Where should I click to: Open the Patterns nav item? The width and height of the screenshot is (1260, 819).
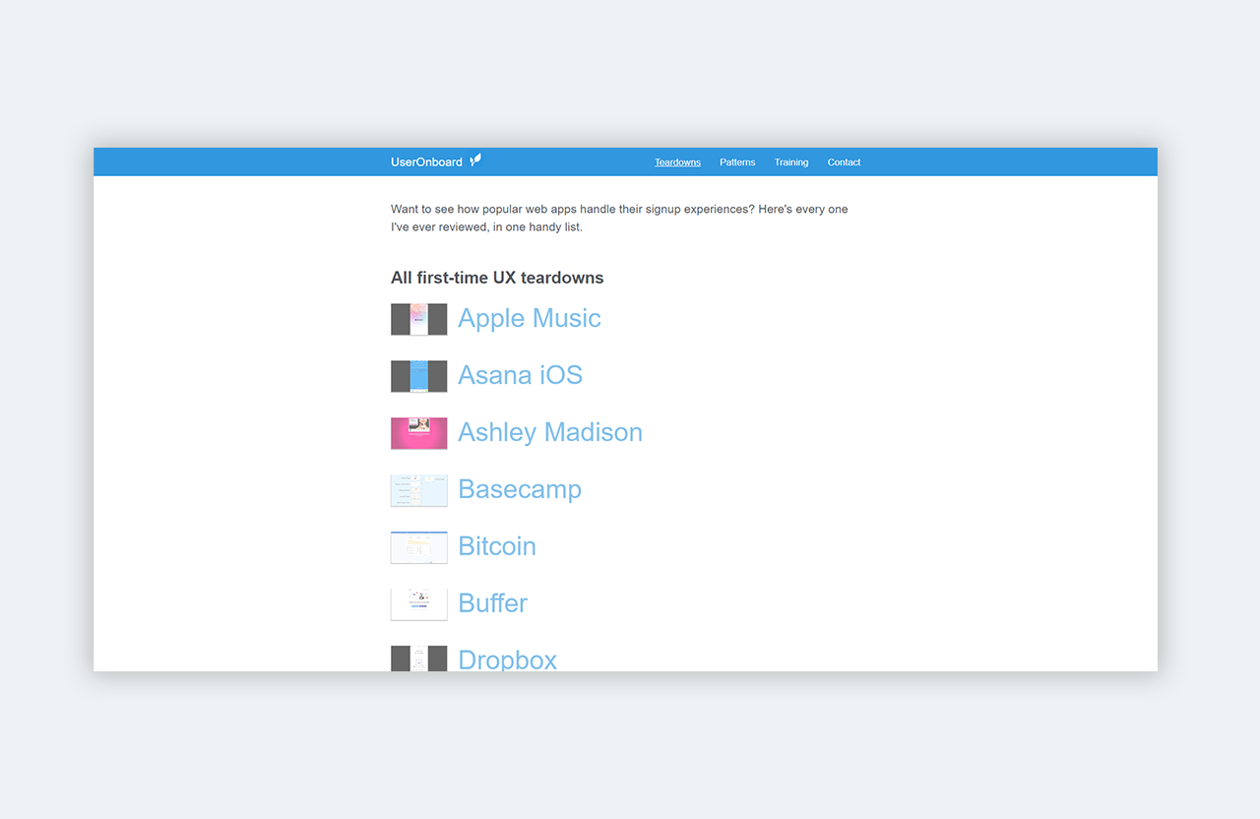pos(737,162)
